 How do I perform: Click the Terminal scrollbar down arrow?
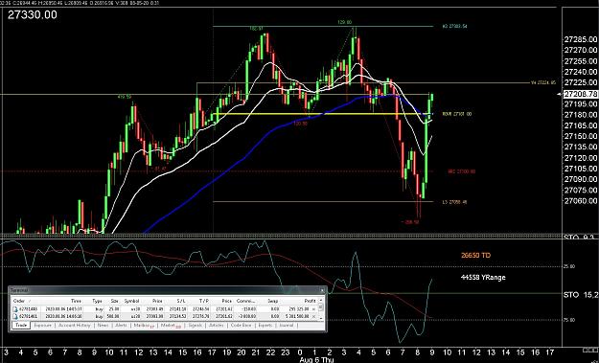320,318
